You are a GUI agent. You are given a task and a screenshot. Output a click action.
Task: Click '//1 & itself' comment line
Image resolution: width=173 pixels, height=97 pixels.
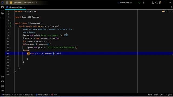[29, 32]
